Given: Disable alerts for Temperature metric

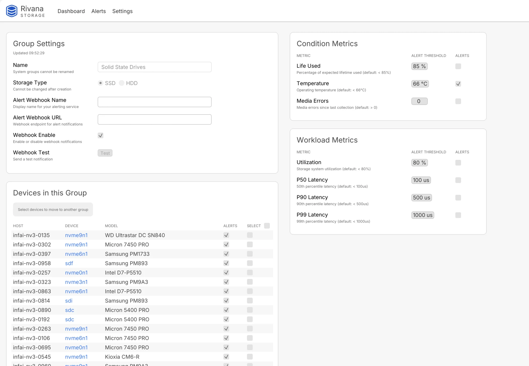Looking at the screenshot, I should [458, 84].
